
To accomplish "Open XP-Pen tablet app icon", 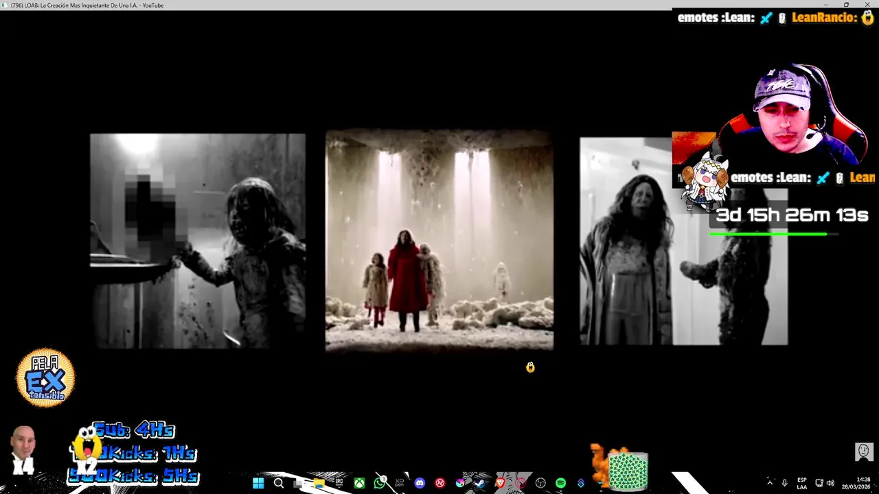I will [x=400, y=483].
